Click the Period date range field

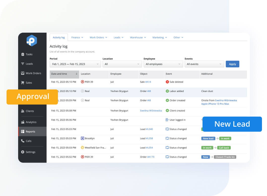pos(75,64)
